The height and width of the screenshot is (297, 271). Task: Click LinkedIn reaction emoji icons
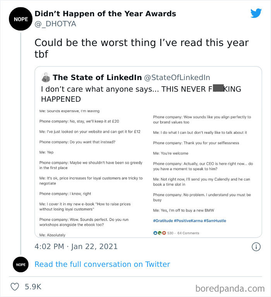click(159, 233)
